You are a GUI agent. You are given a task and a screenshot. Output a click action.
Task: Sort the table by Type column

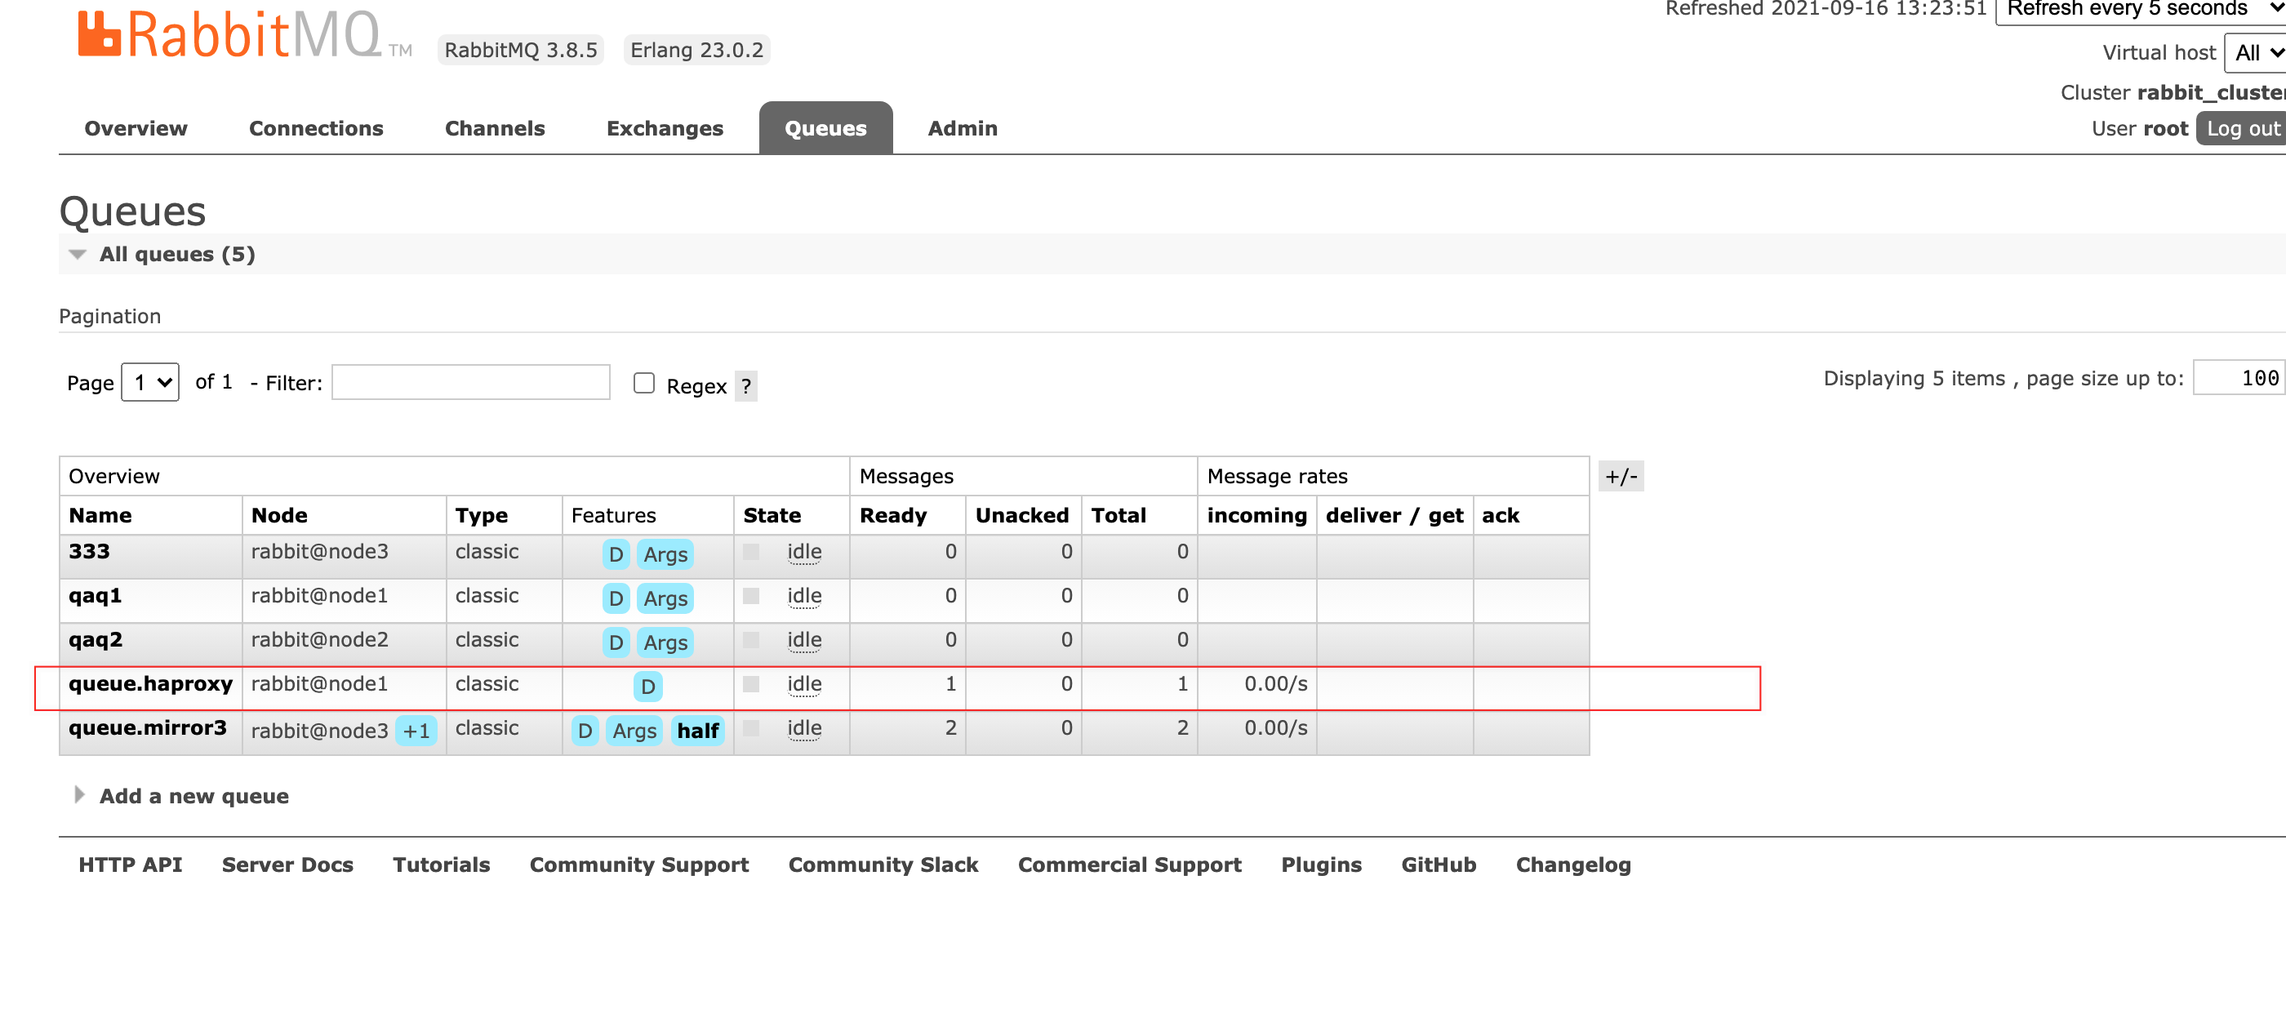pyautogui.click(x=482, y=516)
